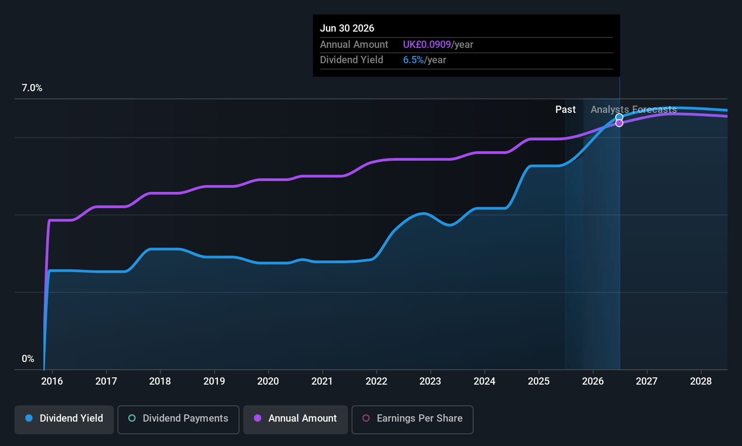Click the Past section label
Viewport: 742px width, 446px height.
tap(565, 110)
